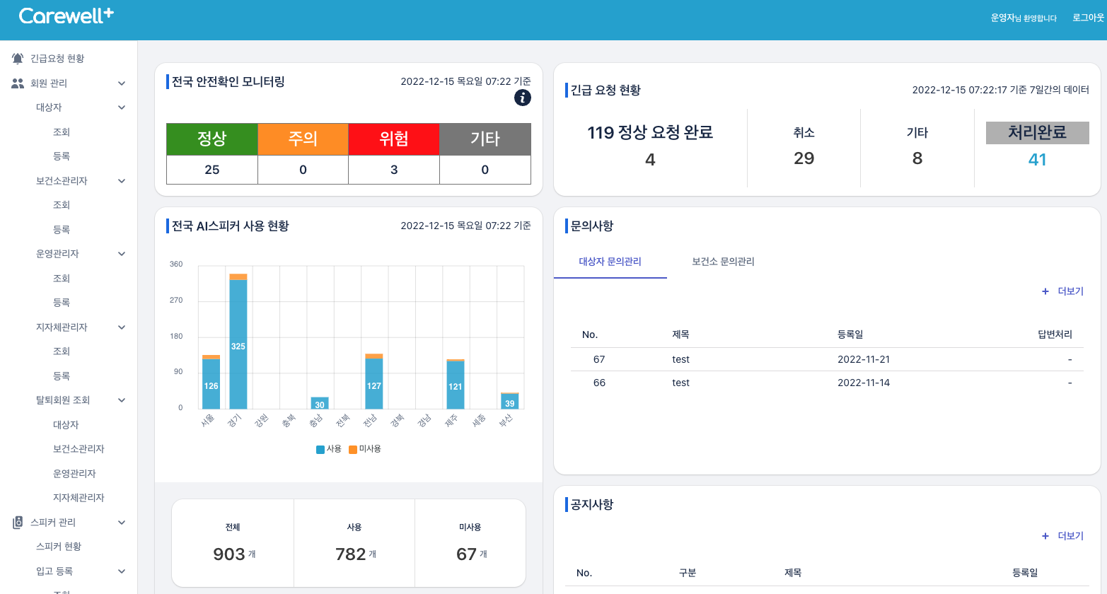Viewport: 1107px width, 594px height.
Task: Collapse the 회원 관리 menu chevron
Action: click(122, 83)
